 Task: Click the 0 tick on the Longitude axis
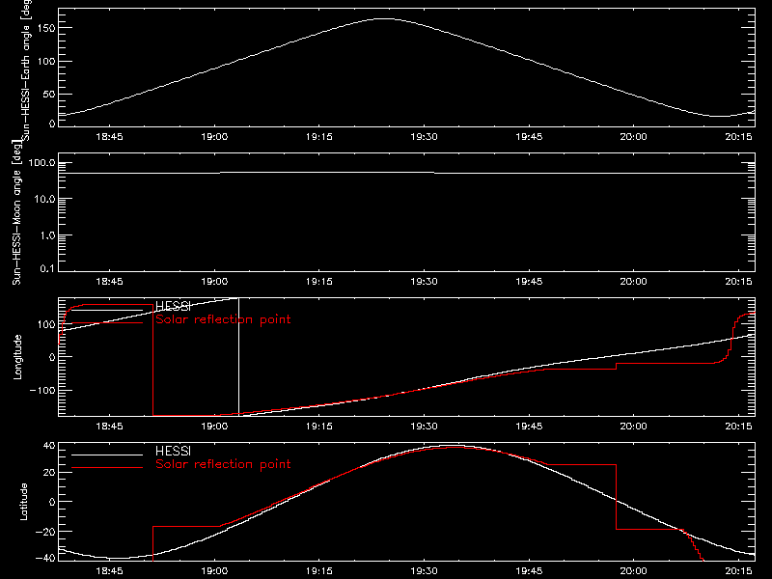coord(53,357)
